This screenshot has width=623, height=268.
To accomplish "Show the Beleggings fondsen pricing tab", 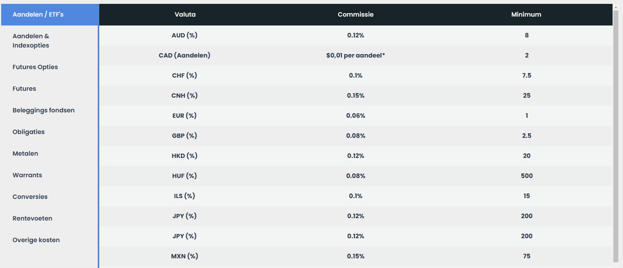I will click(x=44, y=110).
